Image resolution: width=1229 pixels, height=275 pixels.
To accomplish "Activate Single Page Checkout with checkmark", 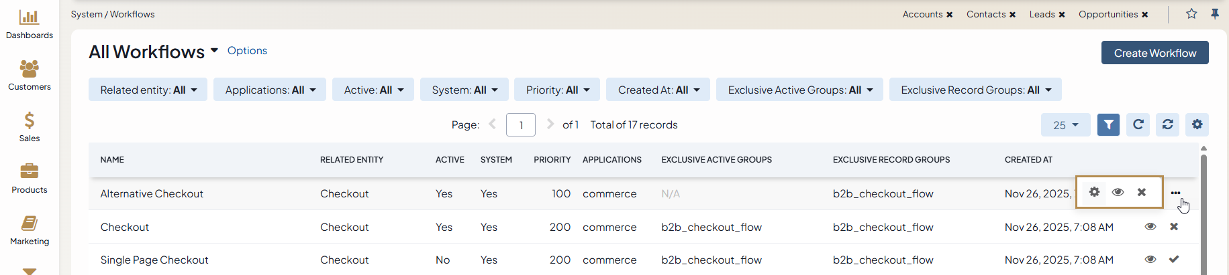I will click(x=1174, y=260).
